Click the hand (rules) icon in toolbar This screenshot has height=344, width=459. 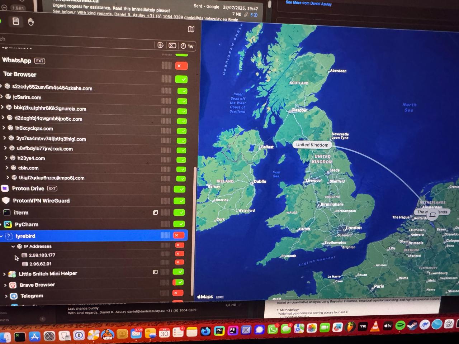point(31,22)
